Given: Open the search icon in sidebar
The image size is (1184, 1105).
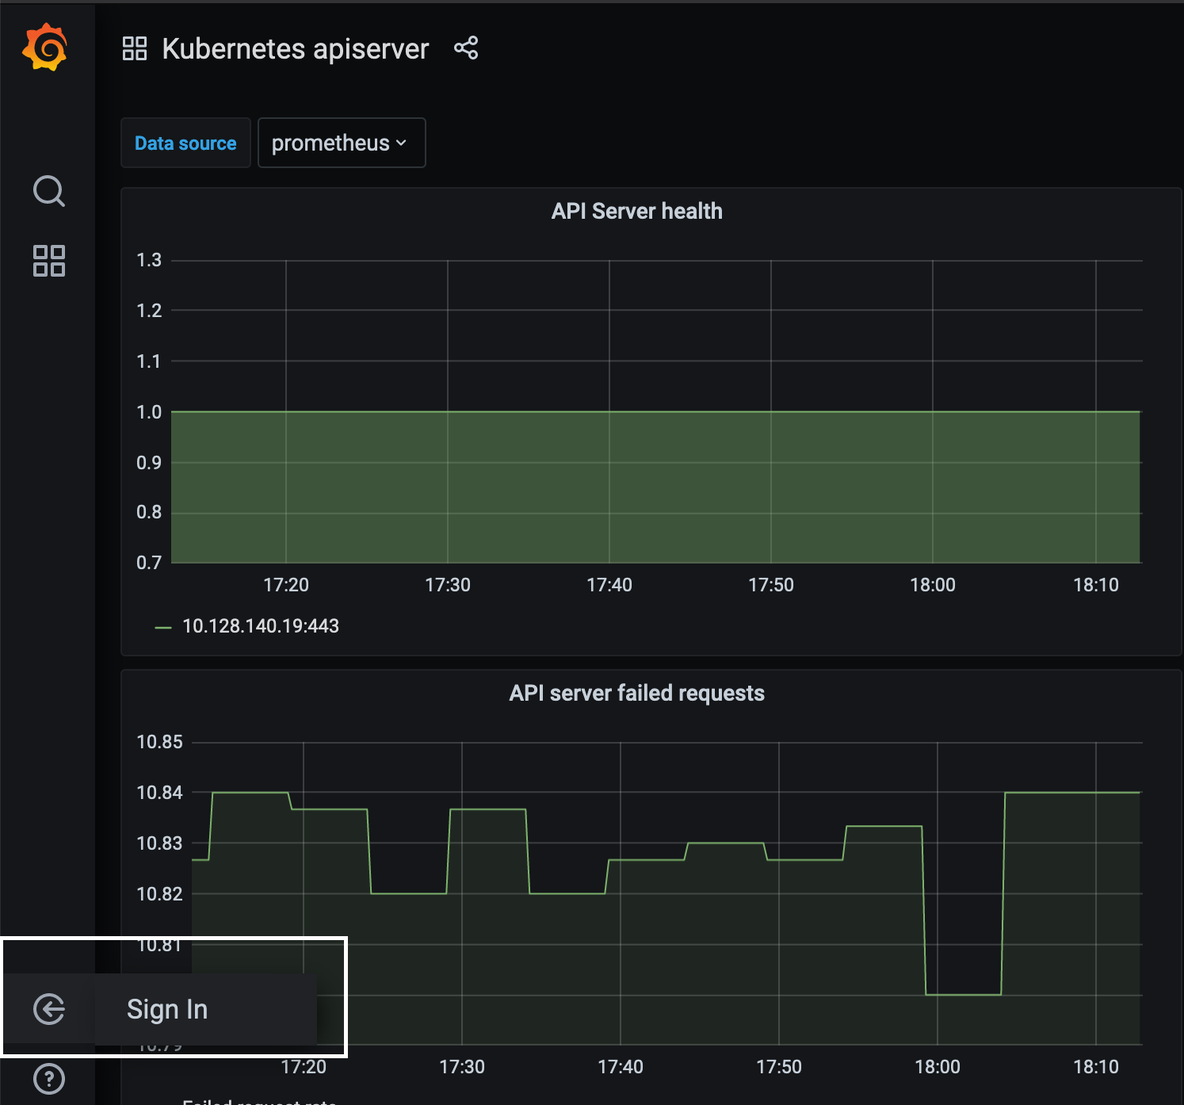Looking at the screenshot, I should pos(49,191).
